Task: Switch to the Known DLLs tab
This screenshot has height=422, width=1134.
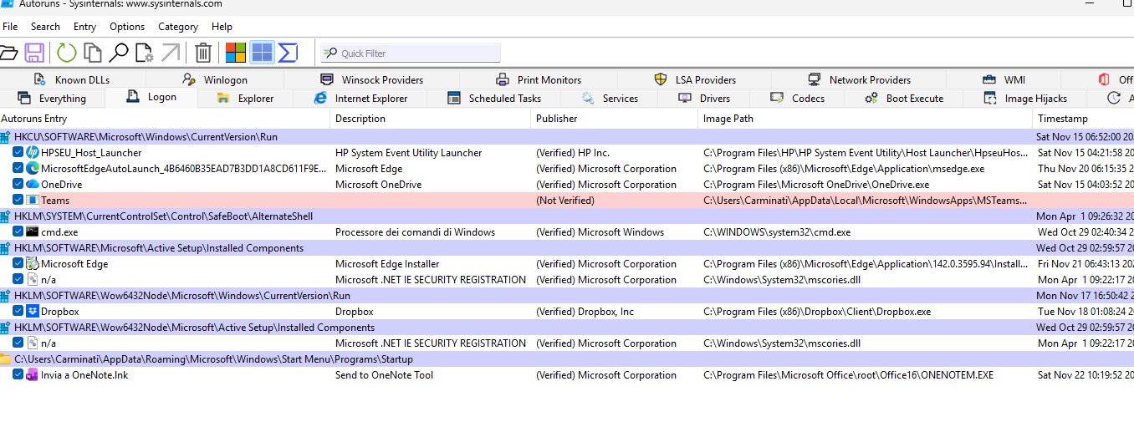Action: coord(71,80)
